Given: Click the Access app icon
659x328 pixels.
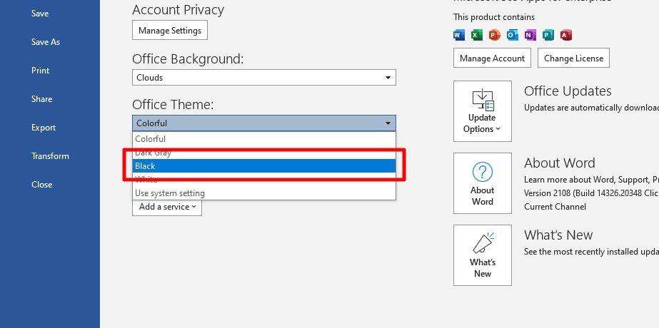Looking at the screenshot, I should [x=566, y=35].
